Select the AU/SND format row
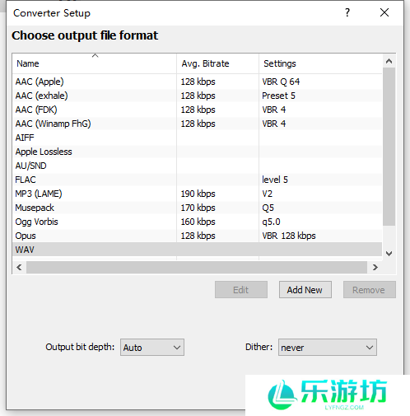This screenshot has width=410, height=416. click(x=197, y=166)
